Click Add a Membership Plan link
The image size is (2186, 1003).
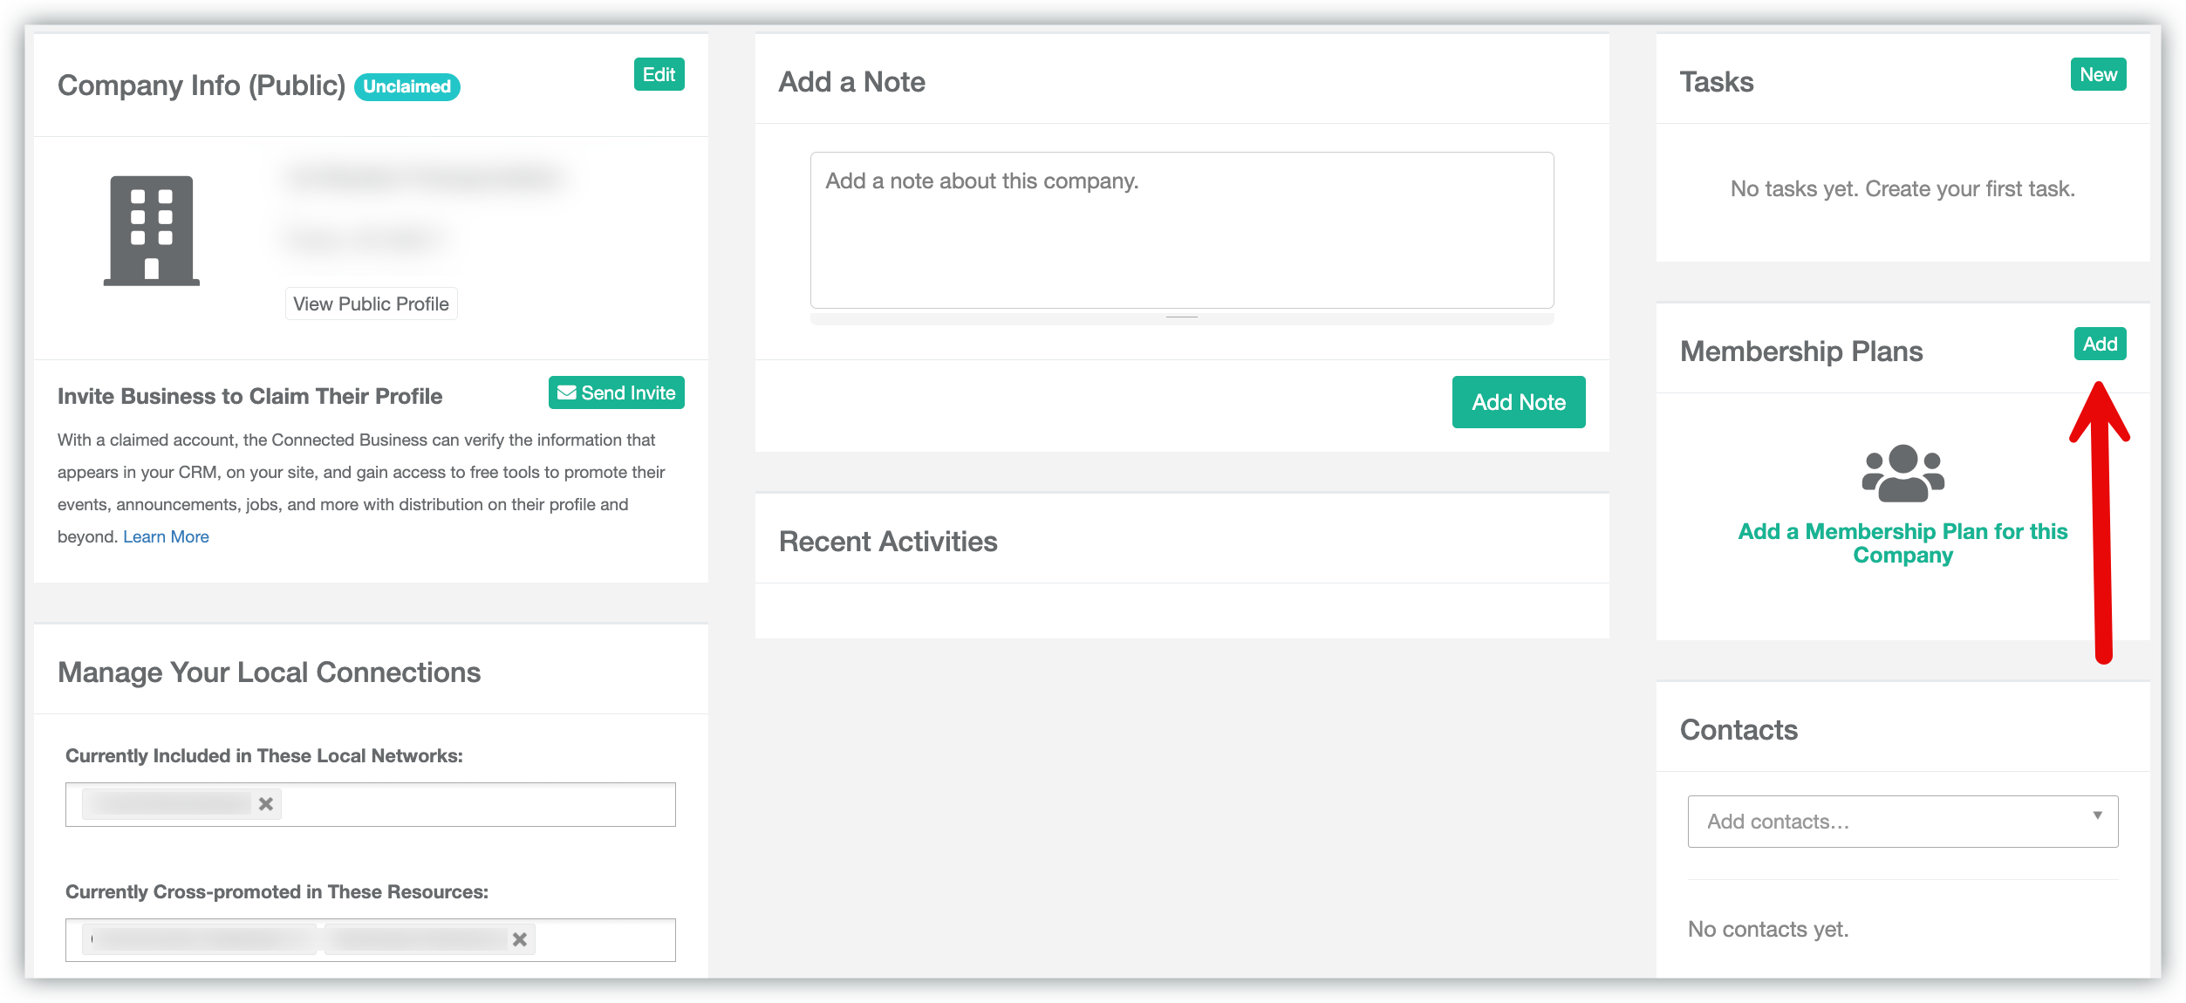pyautogui.click(x=1903, y=542)
